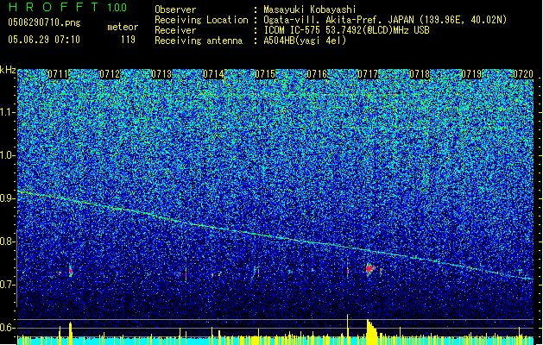Click the 'Receiving antenna' label
Image resolution: width=543 pixels, height=345 pixels.
coord(199,41)
